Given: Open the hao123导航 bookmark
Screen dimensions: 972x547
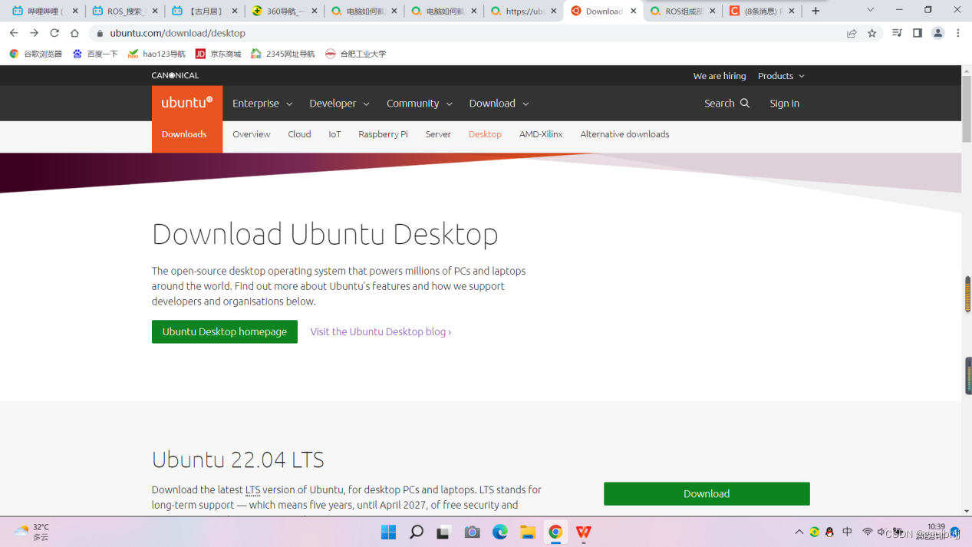Looking at the screenshot, I should coord(157,54).
